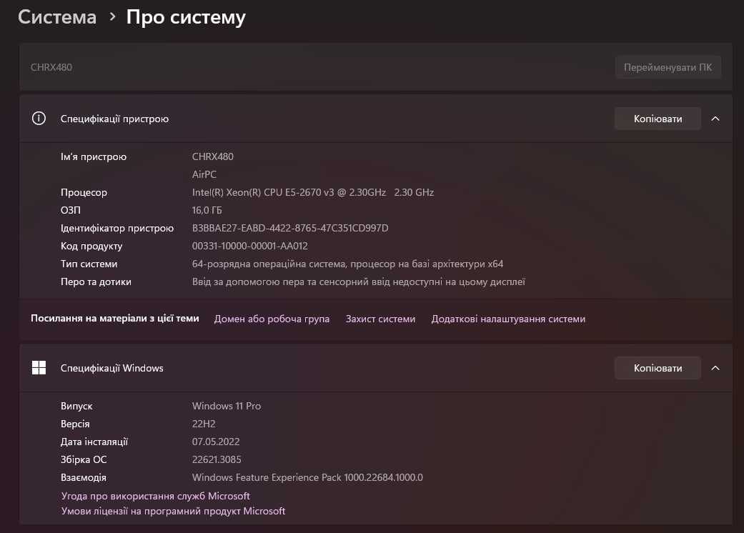
Task: Select device name value CHRX480
Action: [x=212, y=156]
